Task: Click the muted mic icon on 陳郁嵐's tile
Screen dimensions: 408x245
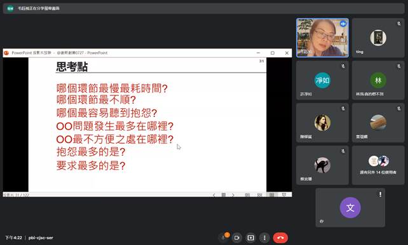Action: click(x=343, y=109)
